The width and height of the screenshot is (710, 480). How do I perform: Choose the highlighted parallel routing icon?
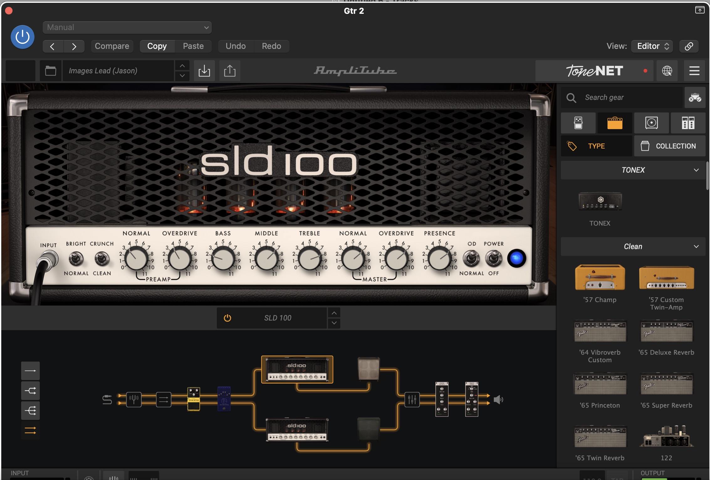point(30,430)
